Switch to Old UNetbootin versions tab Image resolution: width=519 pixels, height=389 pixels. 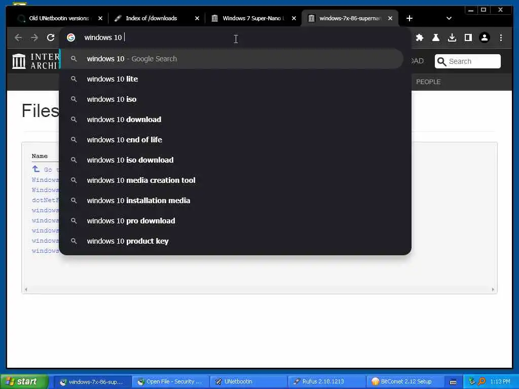coord(59,19)
